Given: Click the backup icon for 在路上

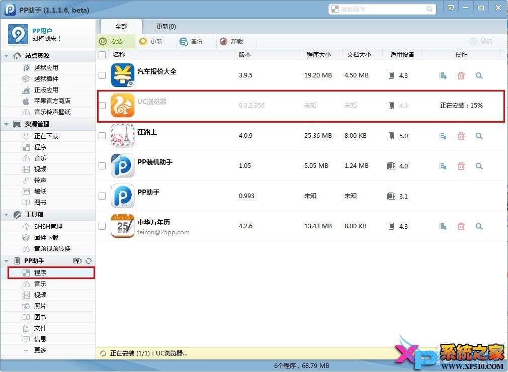Looking at the screenshot, I should coord(443,136).
